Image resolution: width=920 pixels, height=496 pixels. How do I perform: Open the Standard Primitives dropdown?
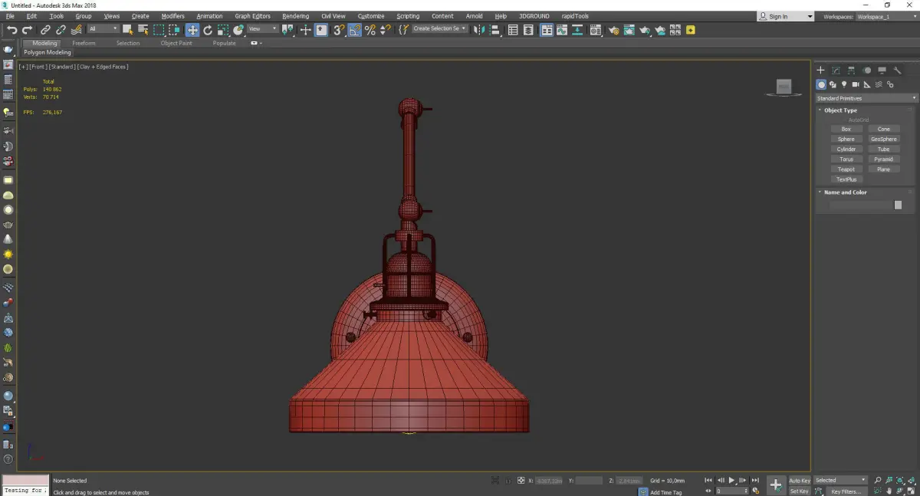click(866, 98)
